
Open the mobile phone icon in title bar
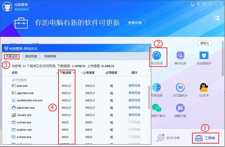pos(193,4)
